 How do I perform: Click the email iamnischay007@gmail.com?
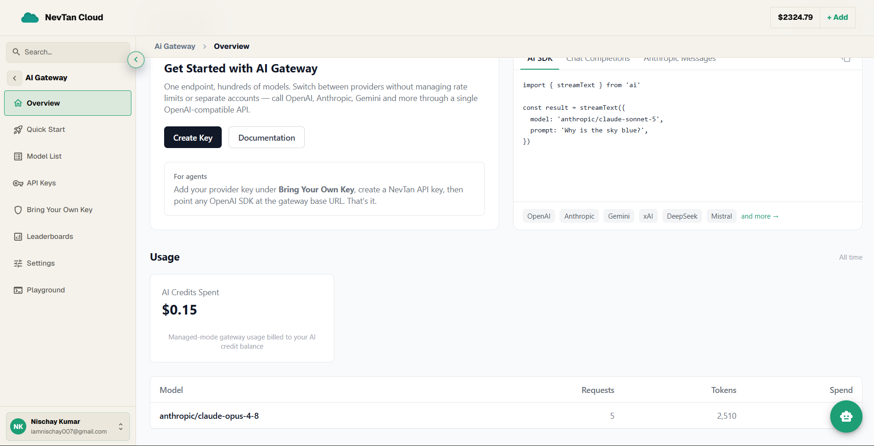point(69,432)
